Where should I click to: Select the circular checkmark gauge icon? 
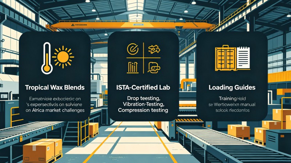click(x=133, y=49)
